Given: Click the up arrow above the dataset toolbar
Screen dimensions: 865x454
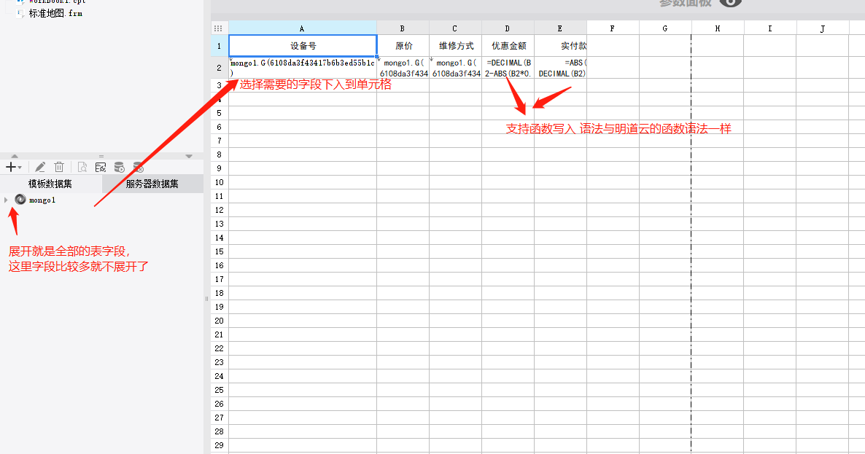Looking at the screenshot, I should pyautogui.click(x=15, y=157).
